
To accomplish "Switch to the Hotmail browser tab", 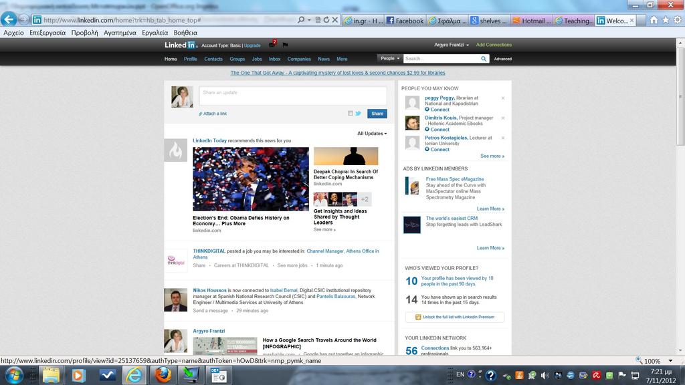I will pyautogui.click(x=532, y=21).
